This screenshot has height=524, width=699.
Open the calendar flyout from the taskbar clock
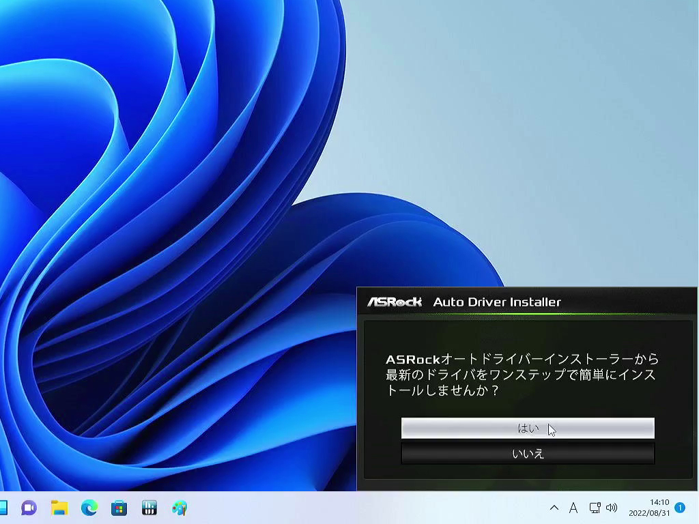pyautogui.click(x=647, y=508)
